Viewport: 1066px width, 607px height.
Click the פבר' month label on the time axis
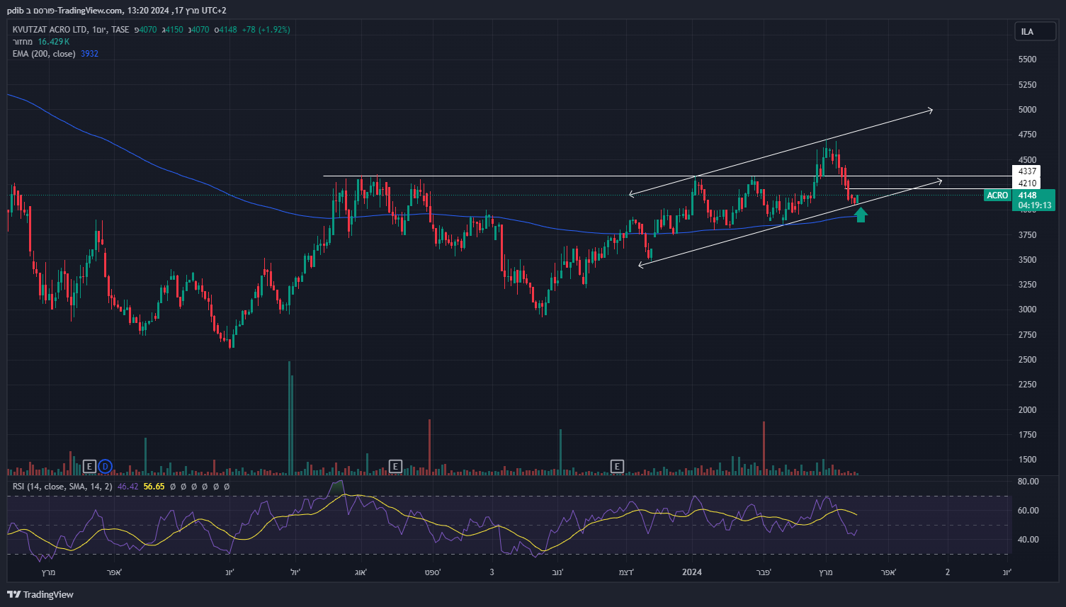tap(764, 572)
